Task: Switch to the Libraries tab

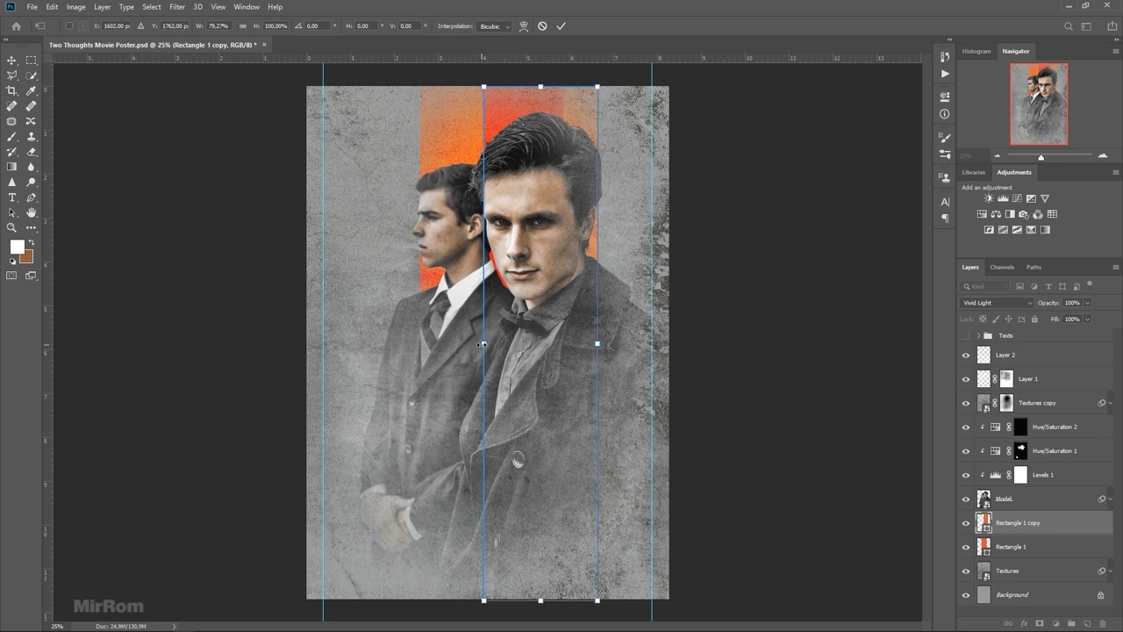Action: pos(973,172)
